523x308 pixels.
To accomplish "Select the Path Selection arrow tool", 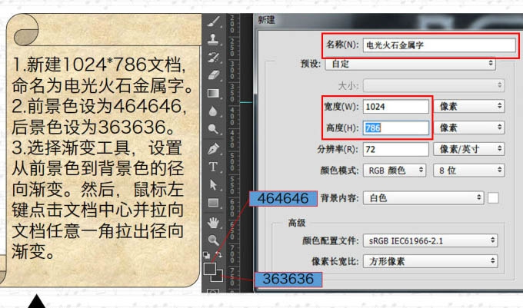I will click(x=214, y=184).
